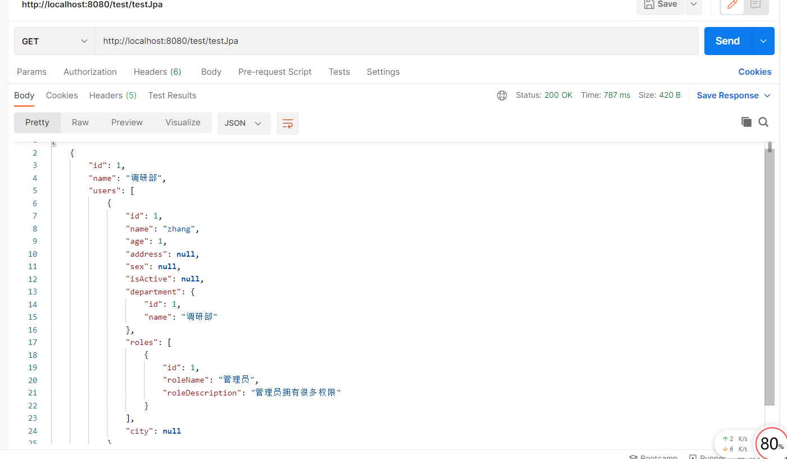The height and width of the screenshot is (459, 787).
Task: Open the Tests tab
Action: [340, 72]
